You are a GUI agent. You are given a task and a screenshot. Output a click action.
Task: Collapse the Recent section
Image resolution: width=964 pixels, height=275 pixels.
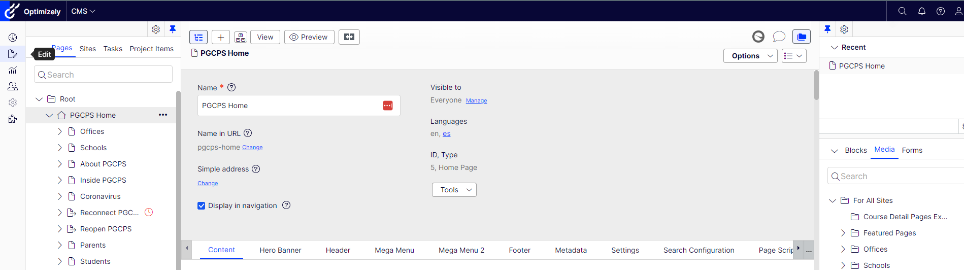(834, 47)
